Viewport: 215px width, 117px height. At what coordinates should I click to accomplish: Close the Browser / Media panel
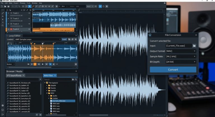(76, 71)
